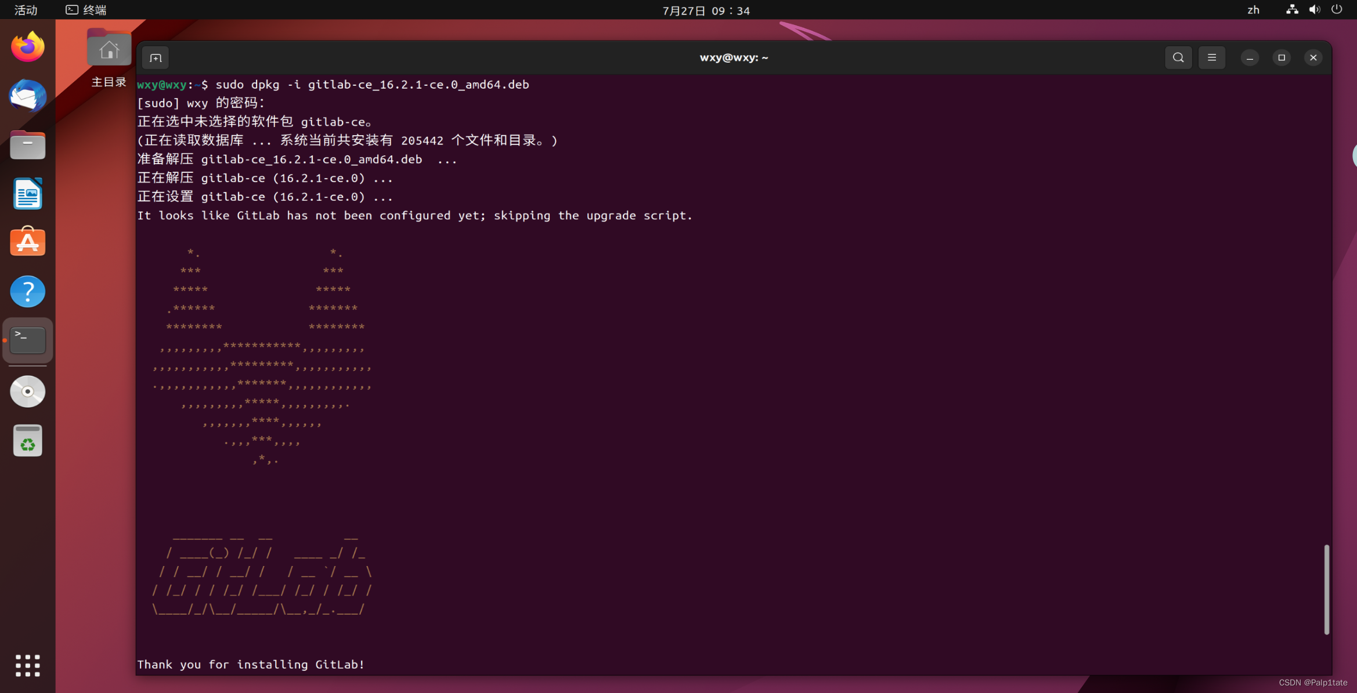Show the applications grid
Screen dimensions: 1357x693
(27, 665)
